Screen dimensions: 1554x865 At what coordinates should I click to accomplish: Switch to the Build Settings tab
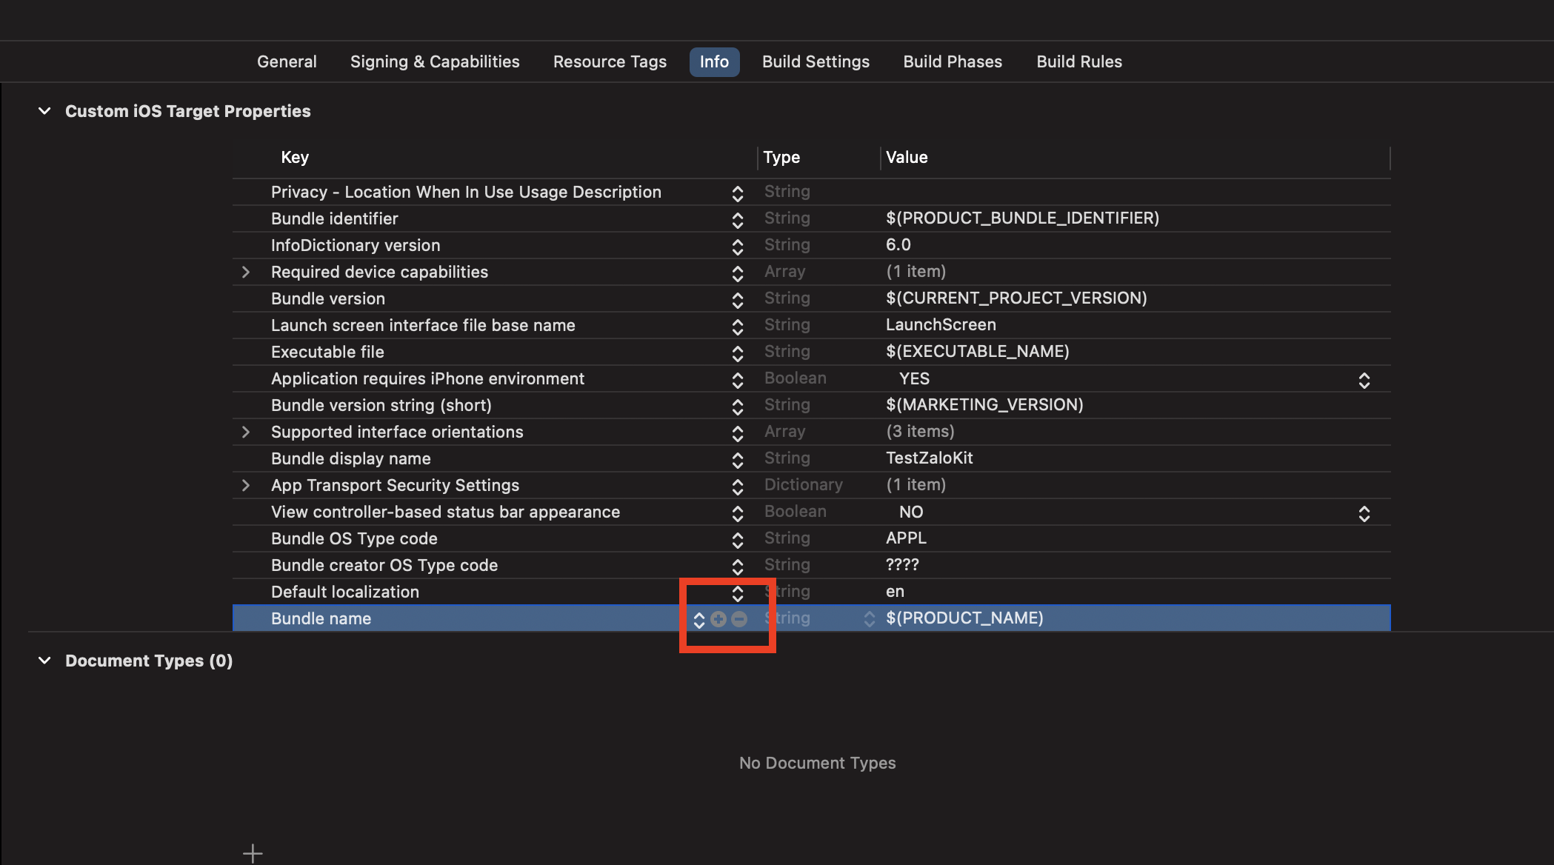pyautogui.click(x=816, y=61)
